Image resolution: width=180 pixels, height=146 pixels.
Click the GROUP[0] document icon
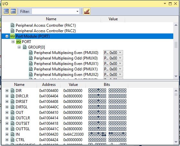point(25,47)
